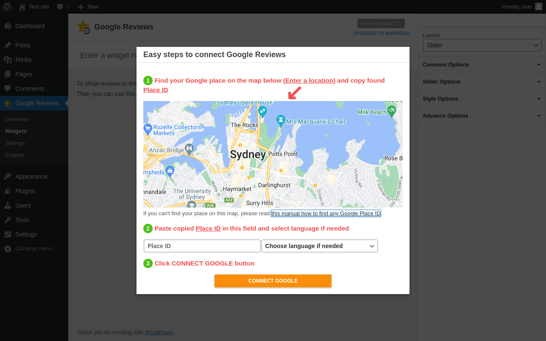Click the Anzac Bridge map marker
Screen dimensions: 546x341
(189, 149)
